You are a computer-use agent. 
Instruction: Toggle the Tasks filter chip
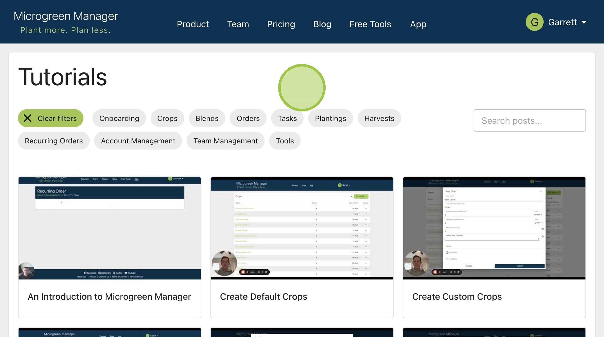click(x=287, y=118)
